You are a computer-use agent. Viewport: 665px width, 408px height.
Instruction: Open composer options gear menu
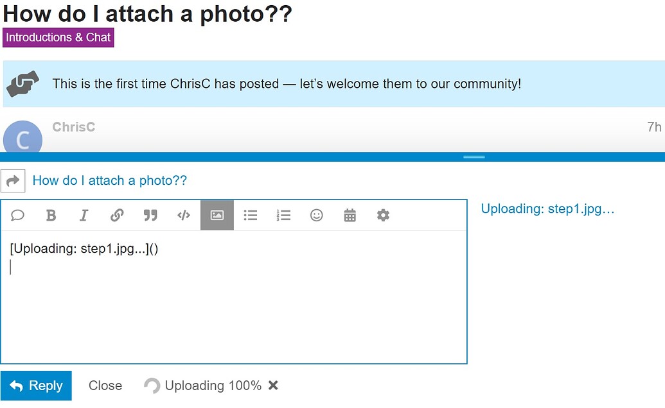[x=383, y=216]
